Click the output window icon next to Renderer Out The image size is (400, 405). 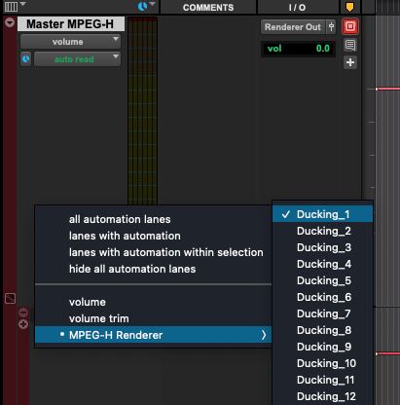coord(331,27)
